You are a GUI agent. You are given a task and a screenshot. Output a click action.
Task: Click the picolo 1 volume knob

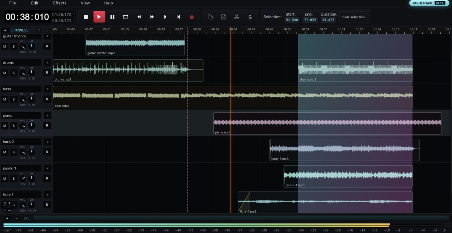[23, 179]
